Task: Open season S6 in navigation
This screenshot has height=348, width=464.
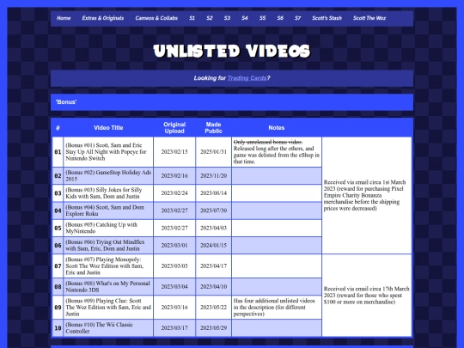Action: click(x=280, y=18)
